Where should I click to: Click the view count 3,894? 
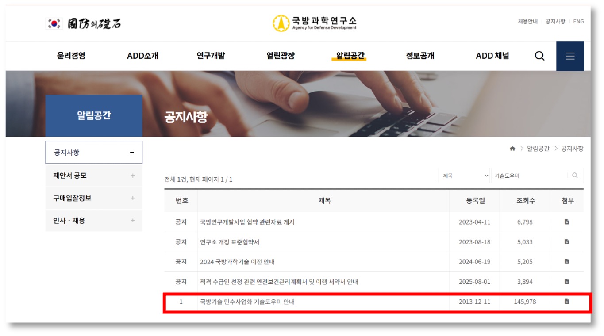point(525,282)
